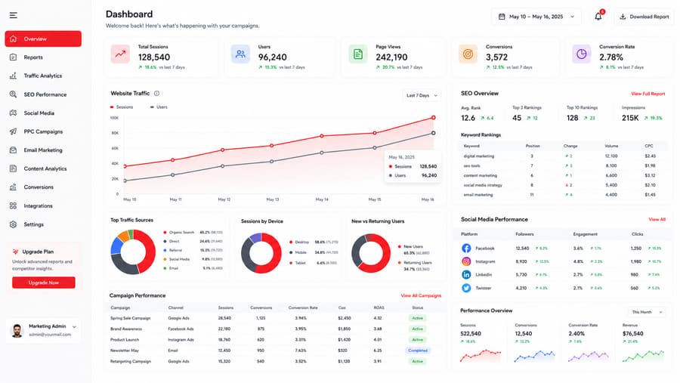Open the This Month dropdown
The image size is (680, 383).
click(647, 312)
